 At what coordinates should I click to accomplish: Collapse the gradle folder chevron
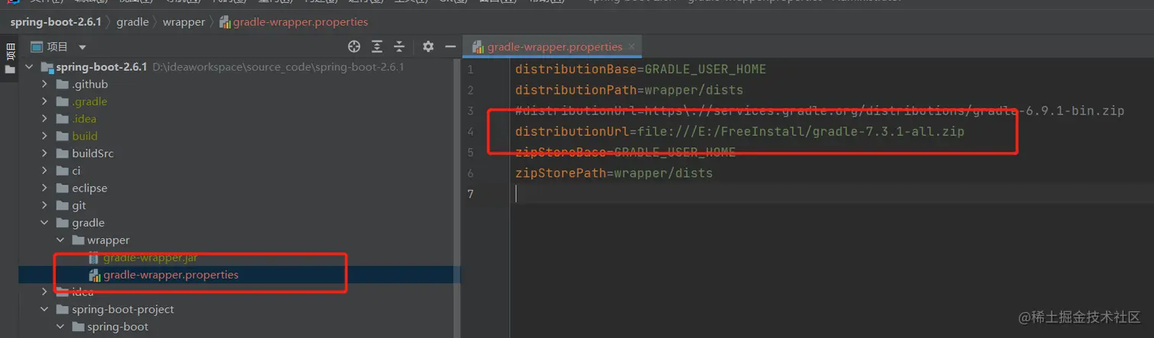click(x=45, y=223)
